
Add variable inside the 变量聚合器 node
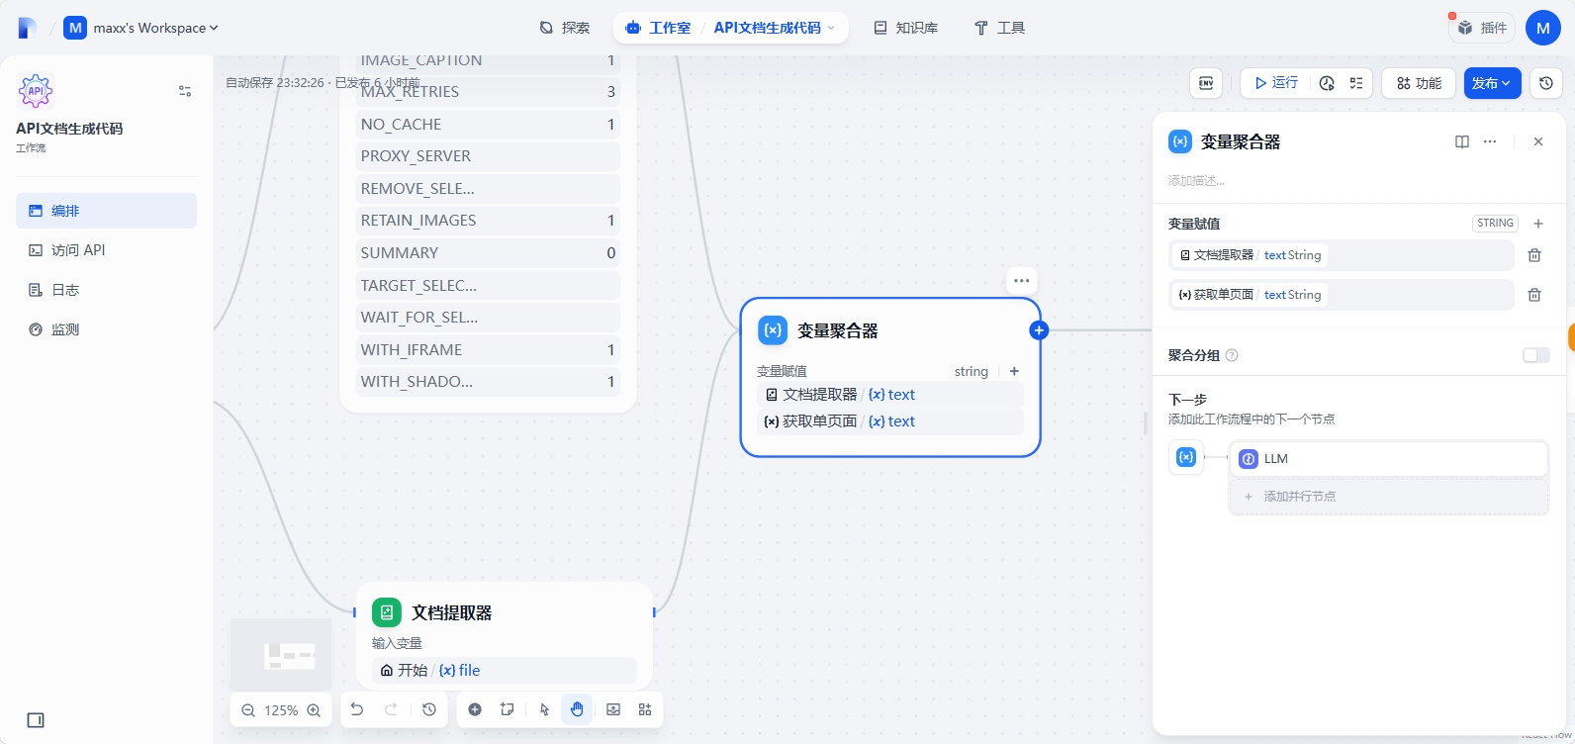click(1014, 371)
